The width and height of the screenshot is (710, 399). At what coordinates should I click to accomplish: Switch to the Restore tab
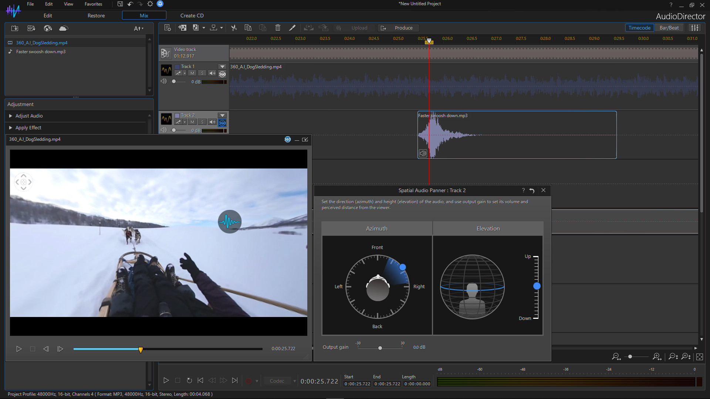point(96,16)
